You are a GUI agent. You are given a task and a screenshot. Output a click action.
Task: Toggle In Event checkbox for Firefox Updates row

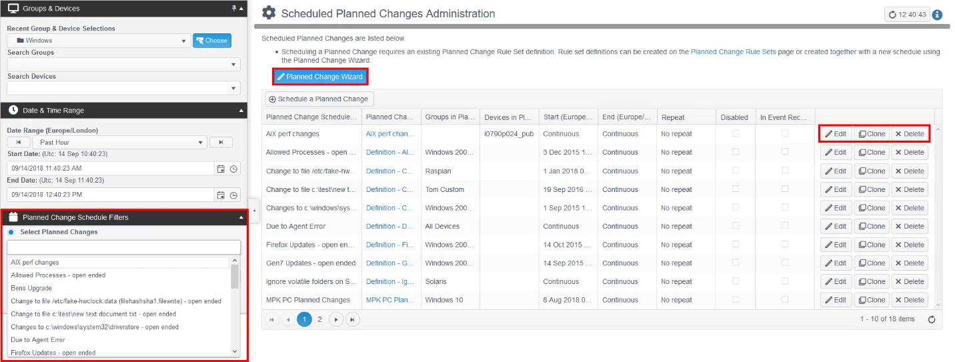[x=785, y=244]
